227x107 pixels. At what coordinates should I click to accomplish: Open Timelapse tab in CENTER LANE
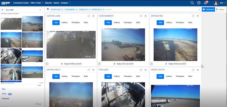tap(76, 22)
